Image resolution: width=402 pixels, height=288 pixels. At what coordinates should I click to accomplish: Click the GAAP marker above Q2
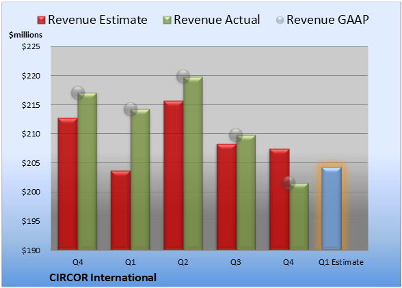click(183, 76)
